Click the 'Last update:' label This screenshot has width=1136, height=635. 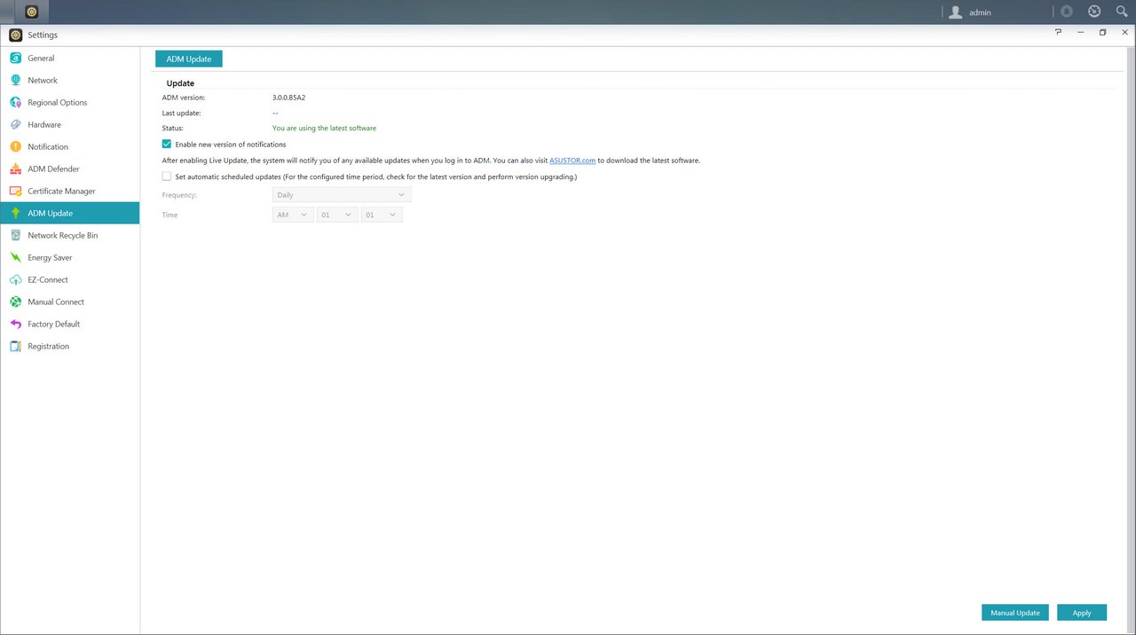tap(181, 114)
